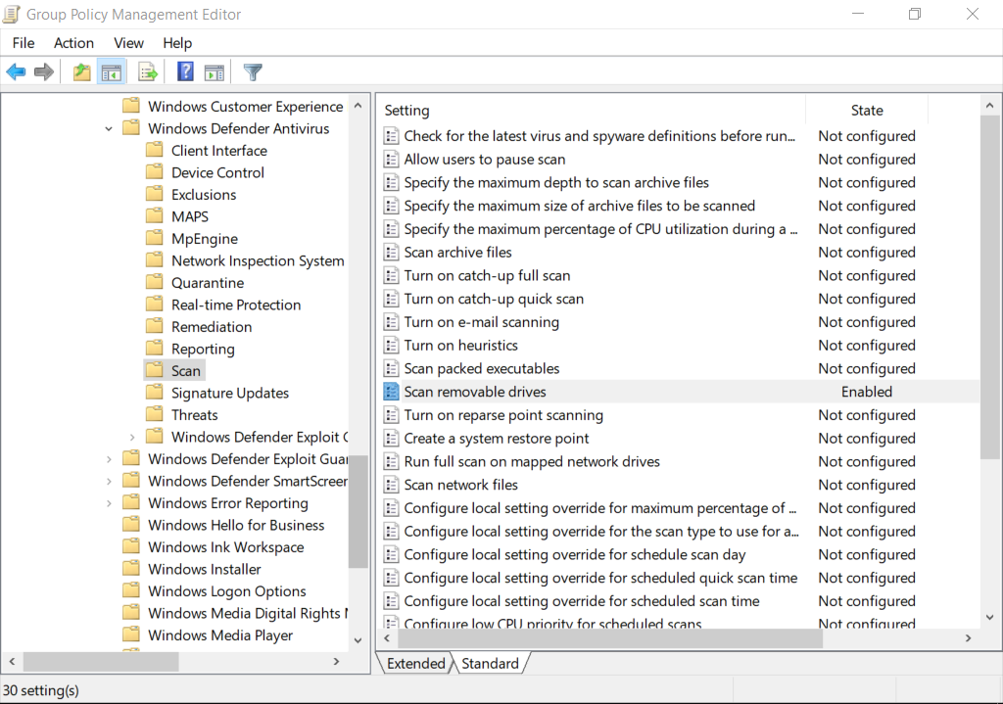This screenshot has width=1003, height=704.
Task: Click the policy icon beside Scan network files
Action: [391, 485]
